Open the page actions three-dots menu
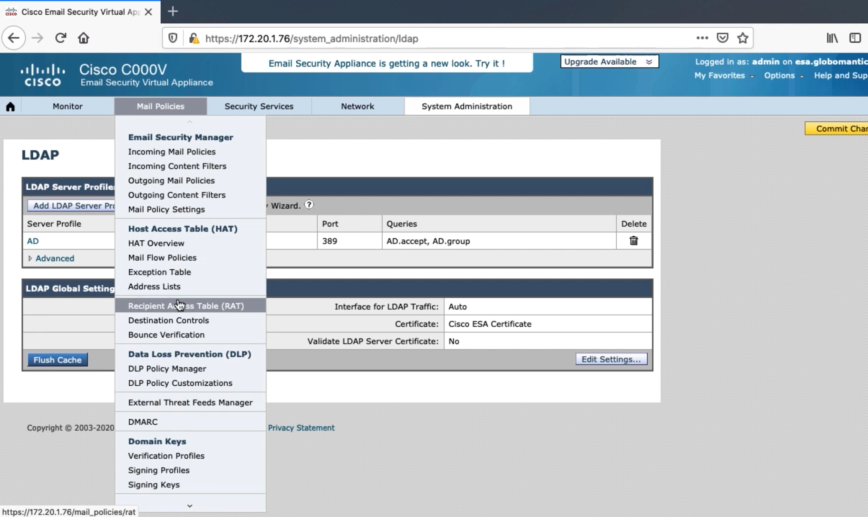The image size is (868, 517). point(702,38)
